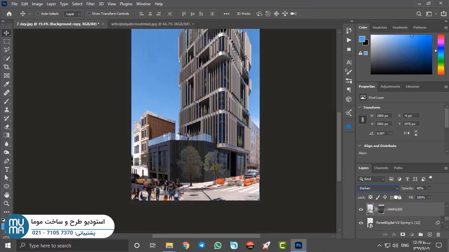Viewport: 449px width, 252px height.
Task: Select the Clone Stamp tool
Action: [x=7, y=110]
